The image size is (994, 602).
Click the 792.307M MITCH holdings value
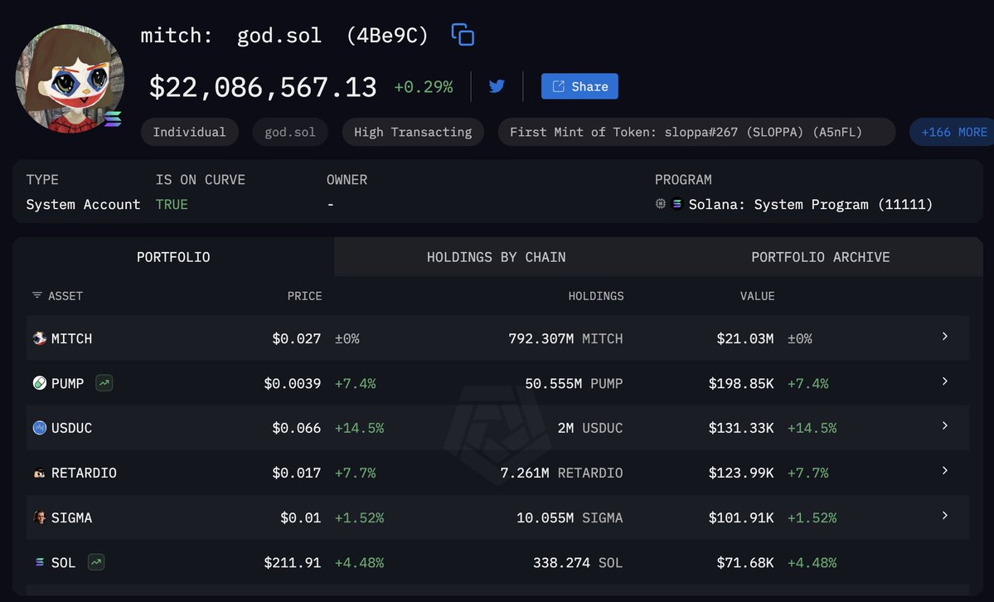pyautogui.click(x=565, y=339)
